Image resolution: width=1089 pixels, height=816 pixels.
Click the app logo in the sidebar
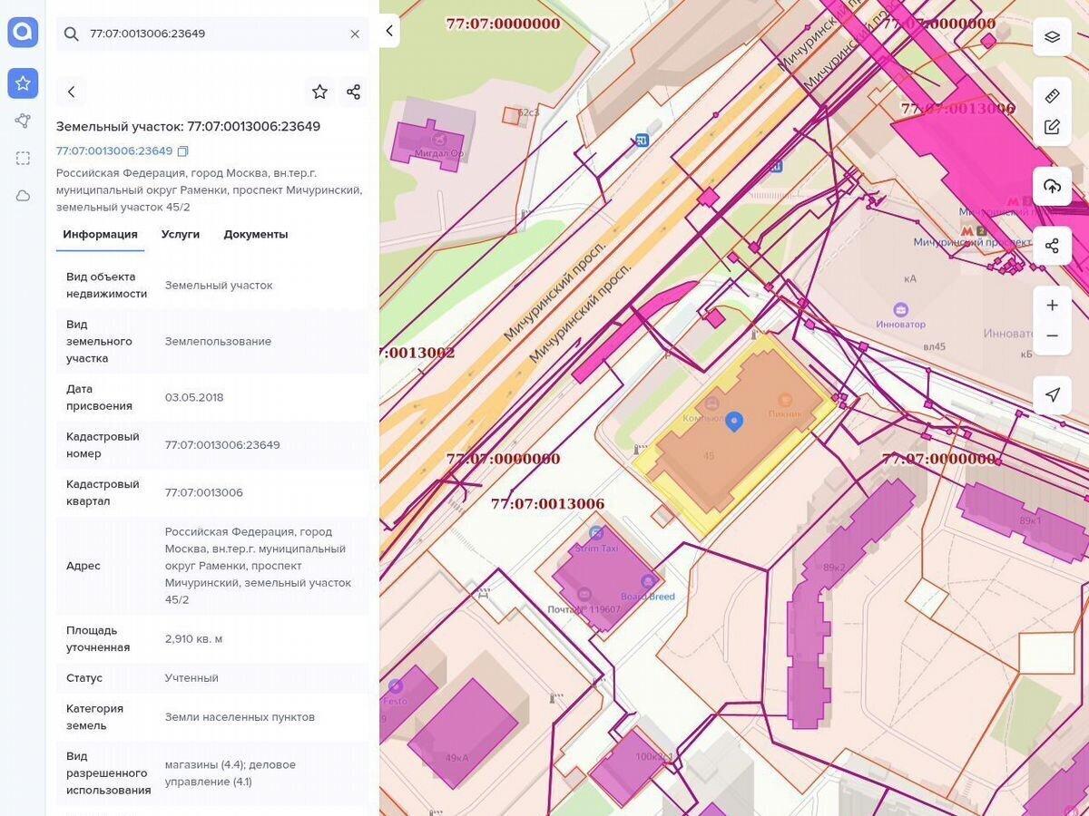(x=23, y=33)
